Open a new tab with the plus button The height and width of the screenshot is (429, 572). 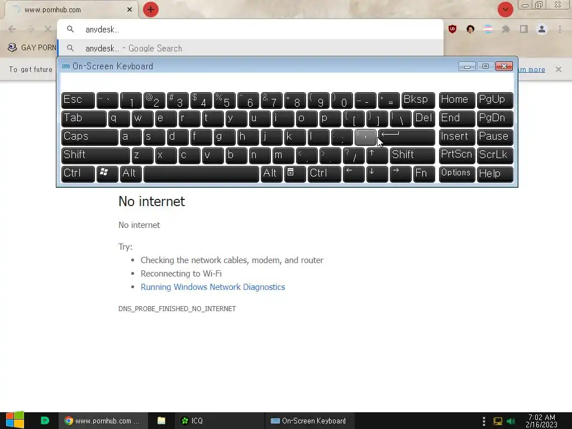(x=151, y=9)
